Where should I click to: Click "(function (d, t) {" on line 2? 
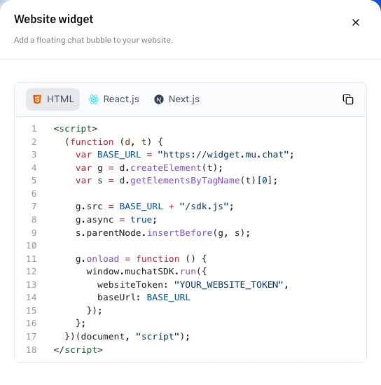click(x=113, y=142)
